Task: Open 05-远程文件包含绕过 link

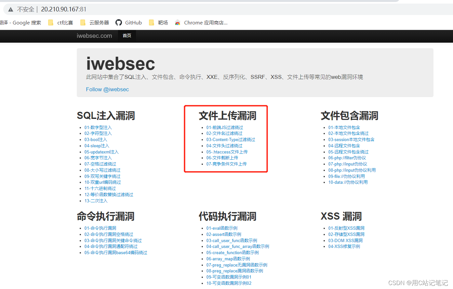Action: [x=348, y=152]
